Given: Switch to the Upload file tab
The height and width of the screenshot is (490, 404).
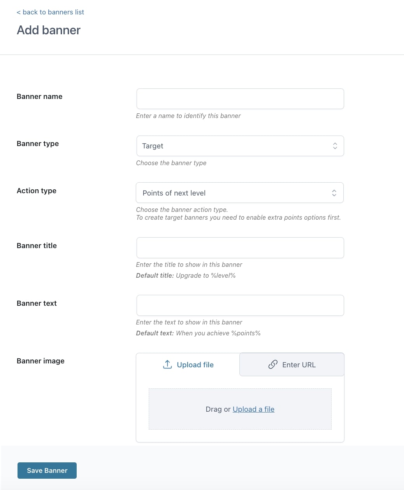Looking at the screenshot, I should coord(188,365).
